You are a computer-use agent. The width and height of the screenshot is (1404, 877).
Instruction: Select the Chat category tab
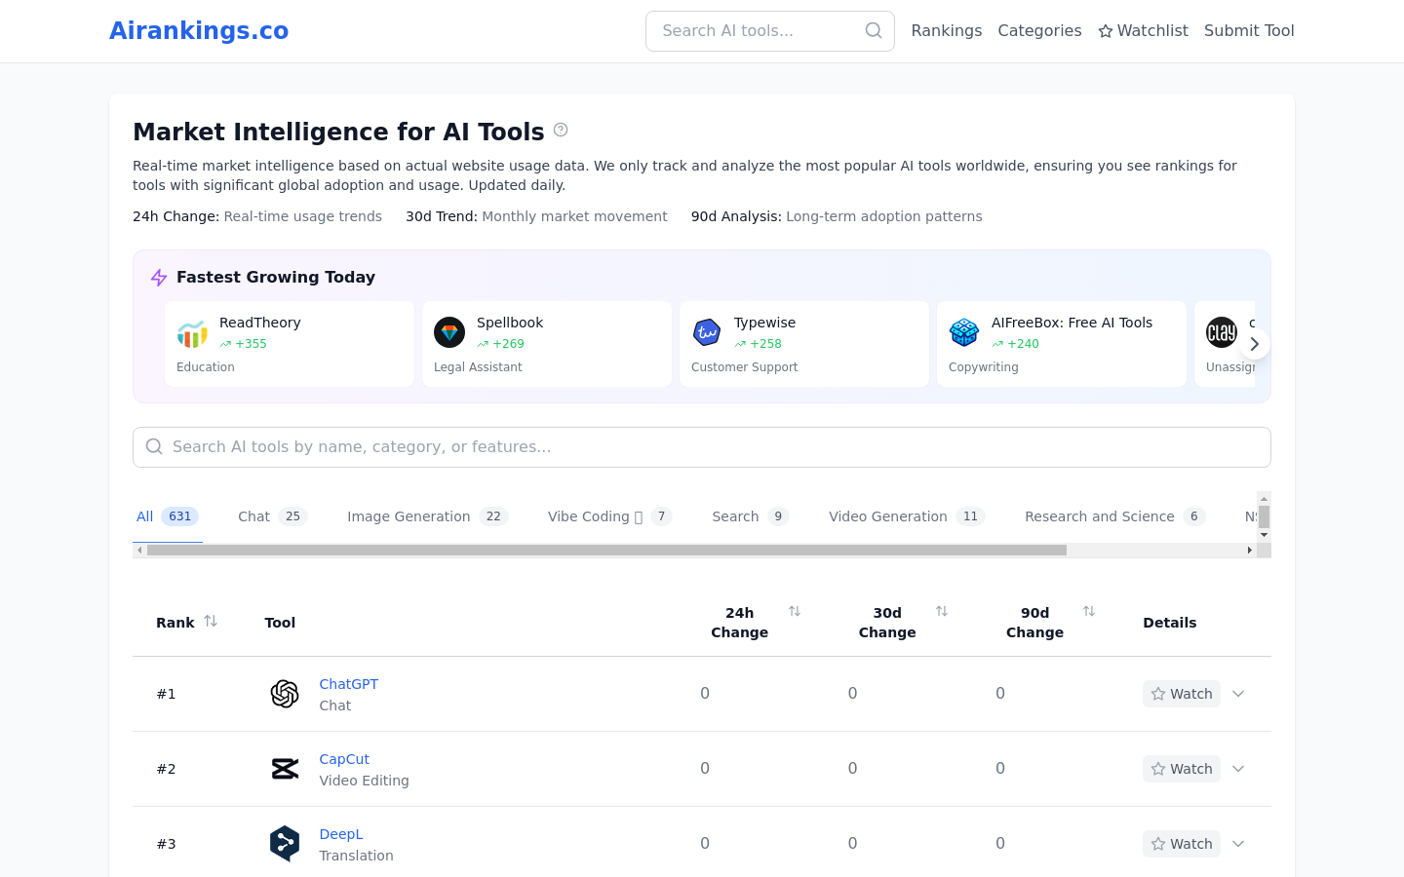point(273,516)
